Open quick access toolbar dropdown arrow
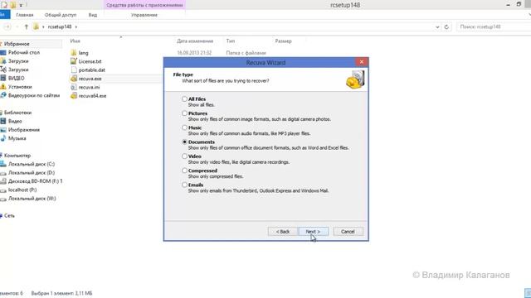Viewport: 531px width, 298px height. pyautogui.click(x=21, y=6)
